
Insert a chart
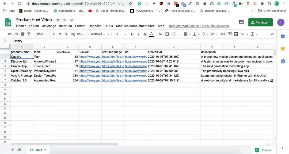[x=236, y=34]
